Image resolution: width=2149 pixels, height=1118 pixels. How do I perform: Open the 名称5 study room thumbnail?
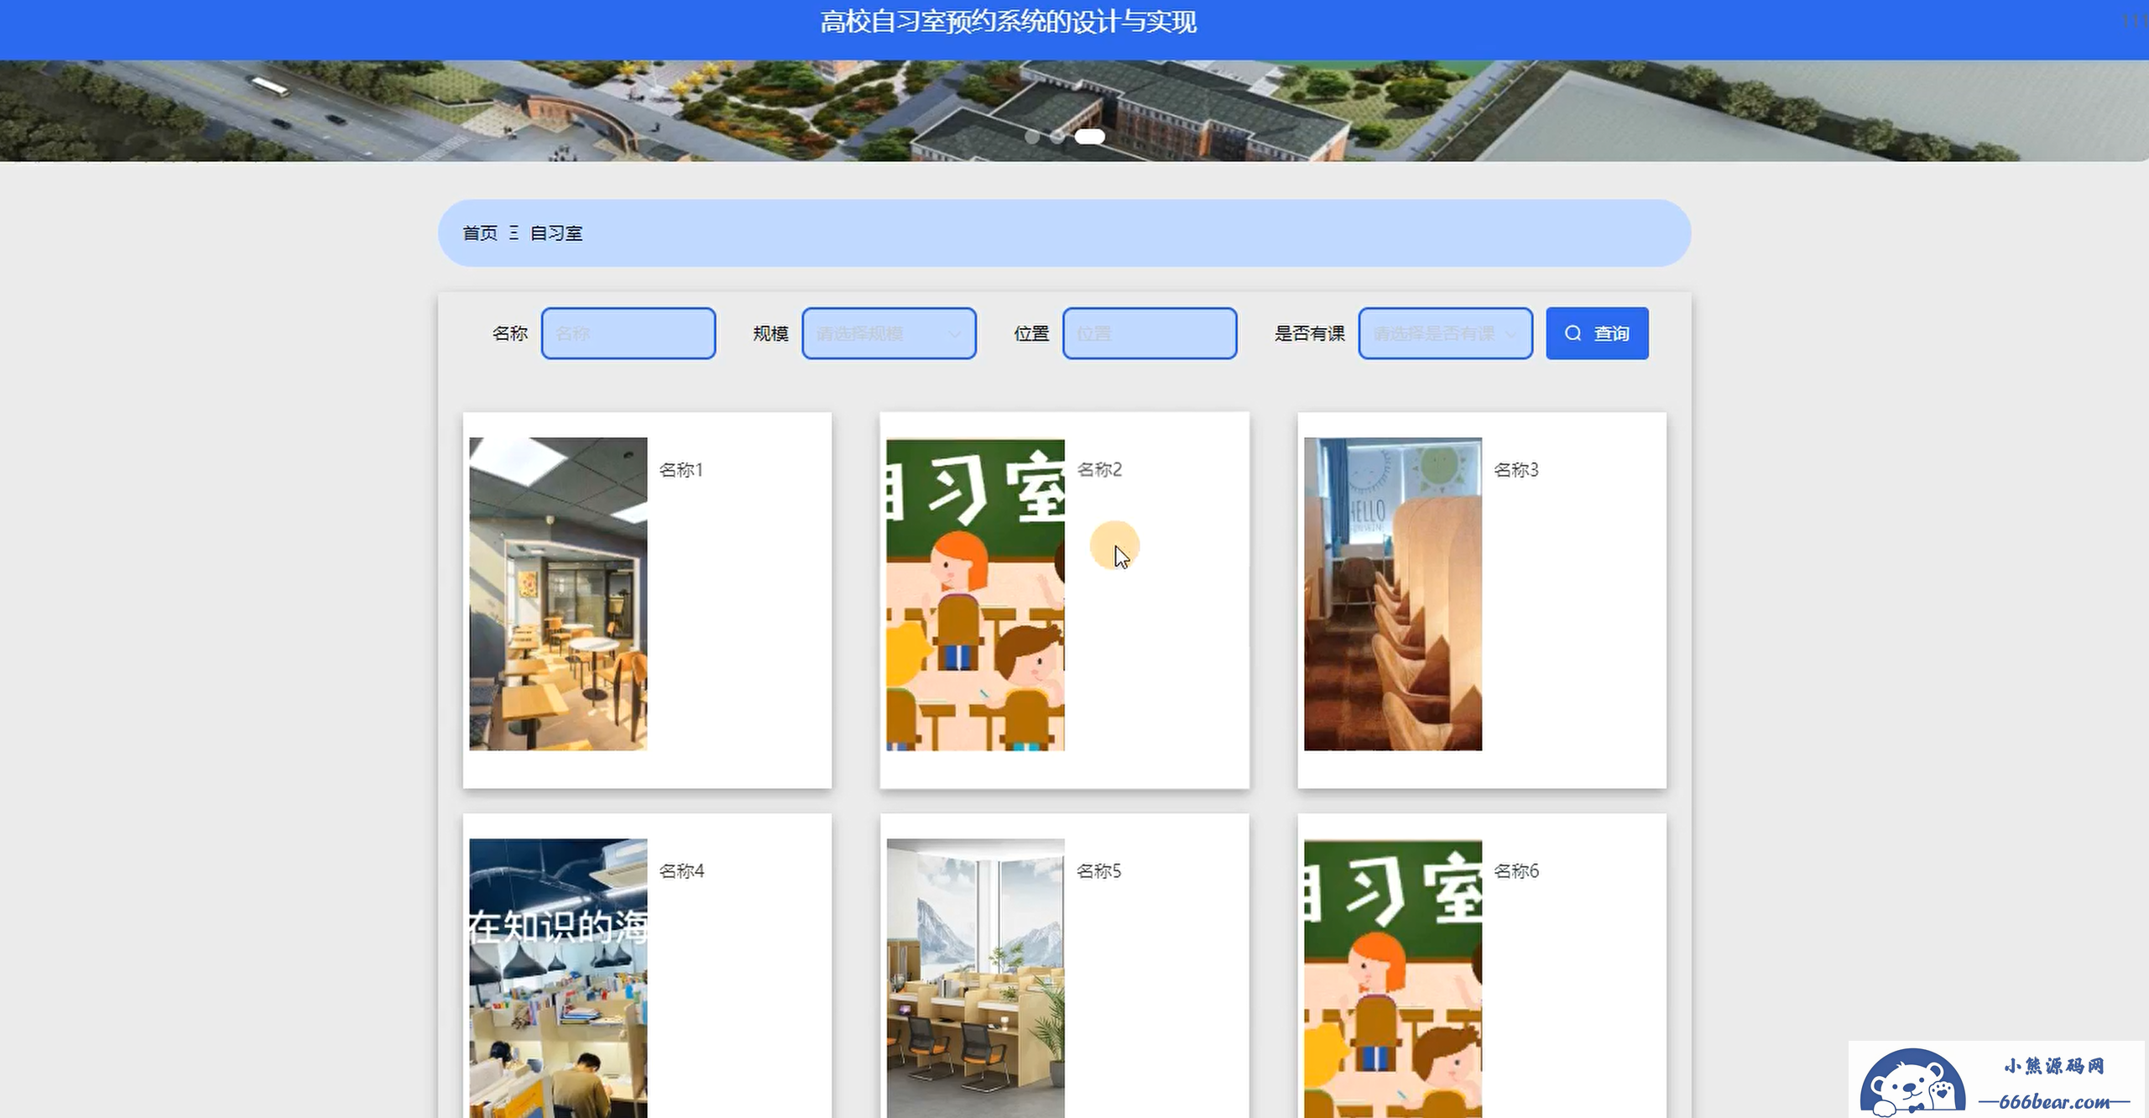pyautogui.click(x=975, y=978)
